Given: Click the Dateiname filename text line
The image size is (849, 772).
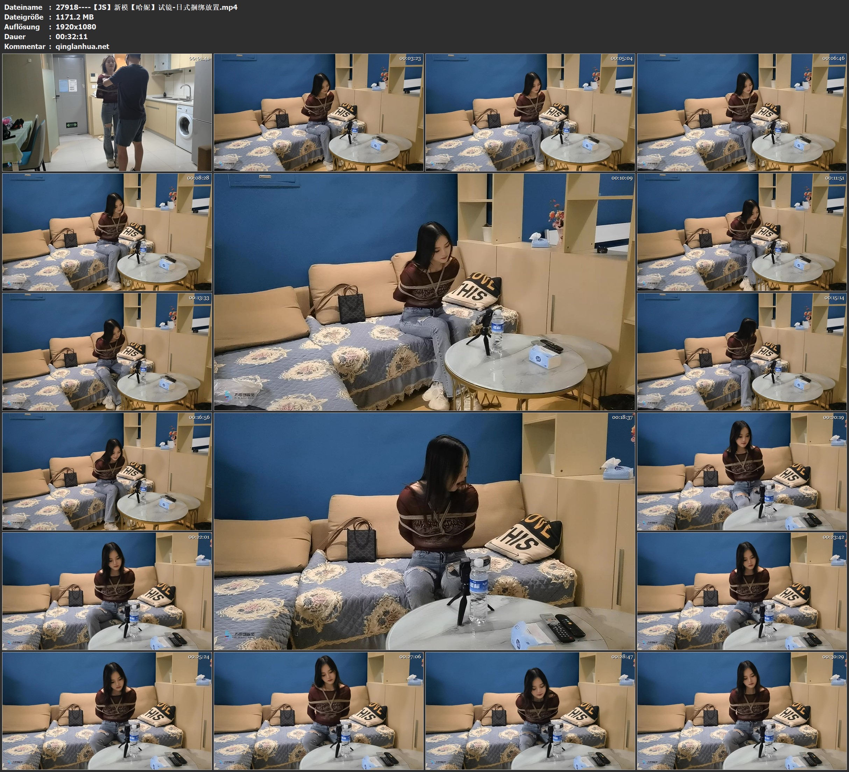Looking at the screenshot, I should point(146,7).
